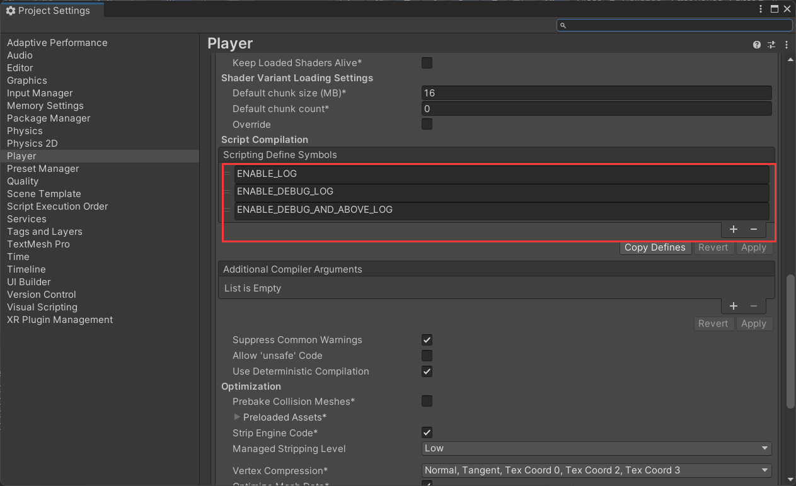
Task: Toggle Keep Loaded Shaders Alive checkbox
Action: click(427, 63)
